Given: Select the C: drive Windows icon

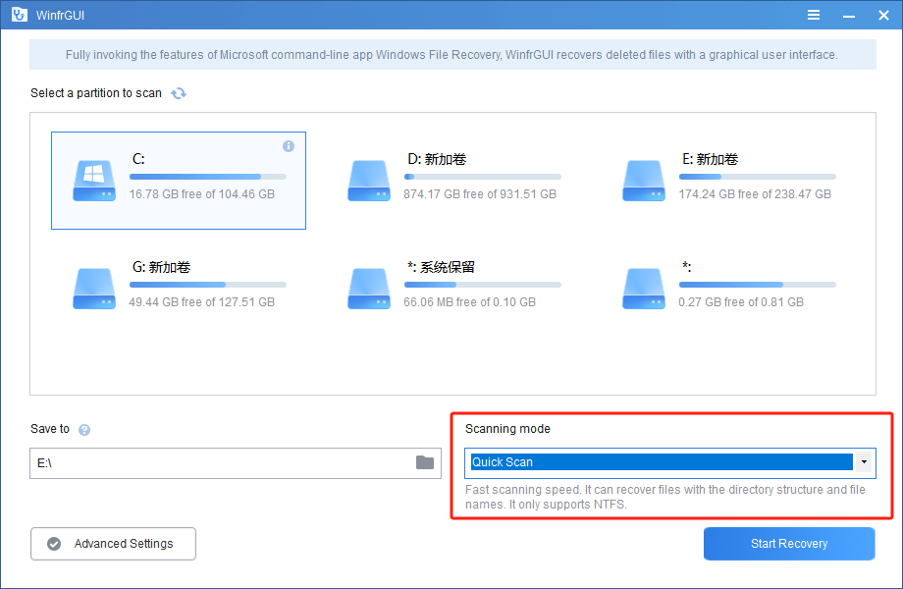Looking at the screenshot, I should tap(94, 181).
